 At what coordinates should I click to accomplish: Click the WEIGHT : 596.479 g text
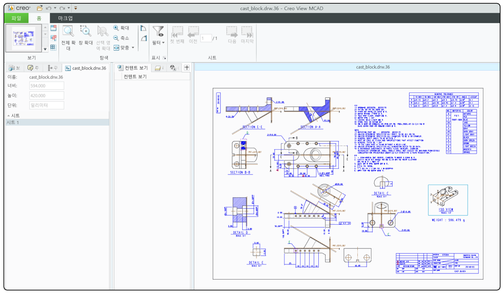pyautogui.click(x=448, y=220)
